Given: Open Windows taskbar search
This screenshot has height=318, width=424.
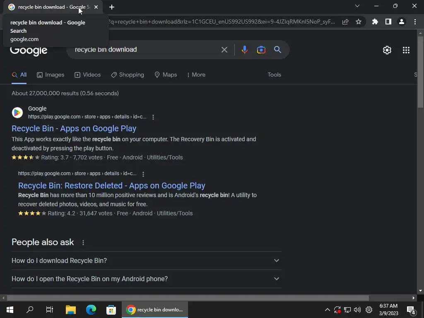Looking at the screenshot, I should (30, 310).
